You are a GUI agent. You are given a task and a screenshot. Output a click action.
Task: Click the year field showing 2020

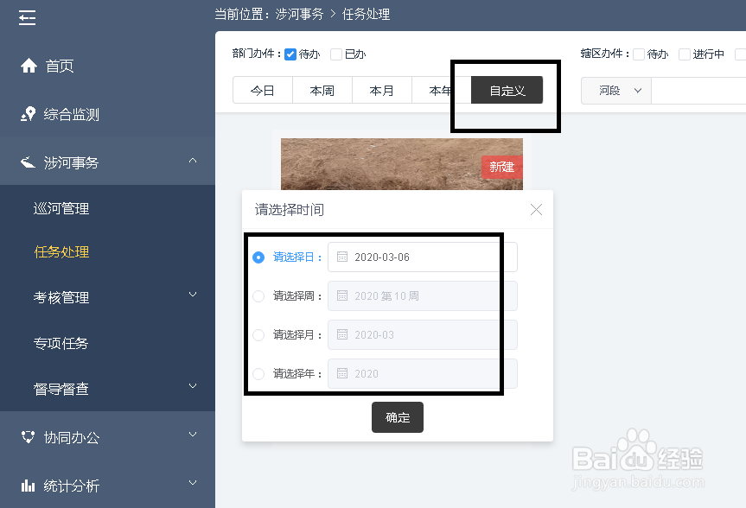coord(423,374)
